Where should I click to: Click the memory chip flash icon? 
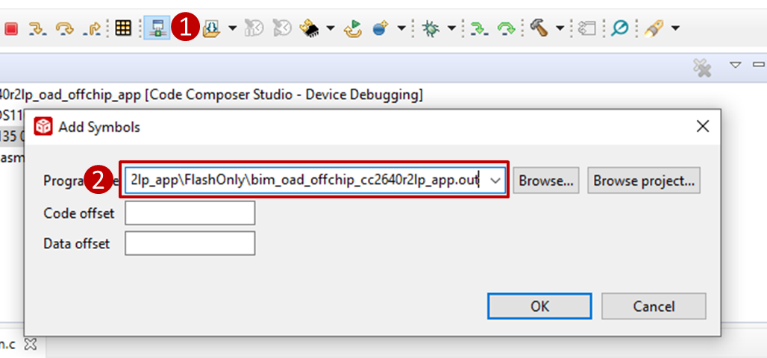[x=309, y=28]
